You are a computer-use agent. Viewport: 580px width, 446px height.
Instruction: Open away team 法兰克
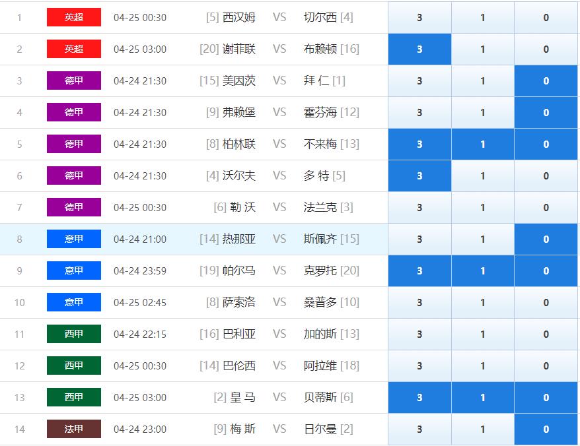pyautogui.click(x=320, y=207)
